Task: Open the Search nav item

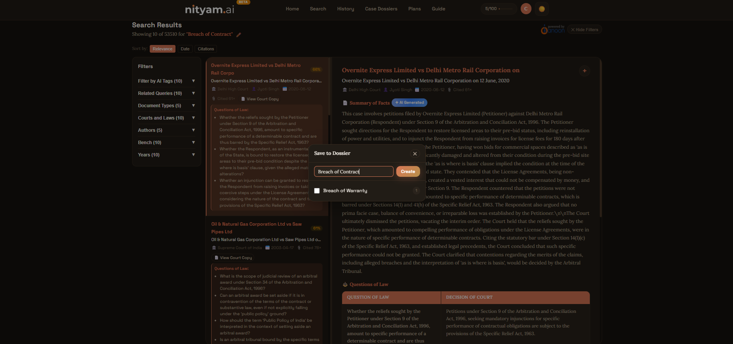Action: pos(318,9)
